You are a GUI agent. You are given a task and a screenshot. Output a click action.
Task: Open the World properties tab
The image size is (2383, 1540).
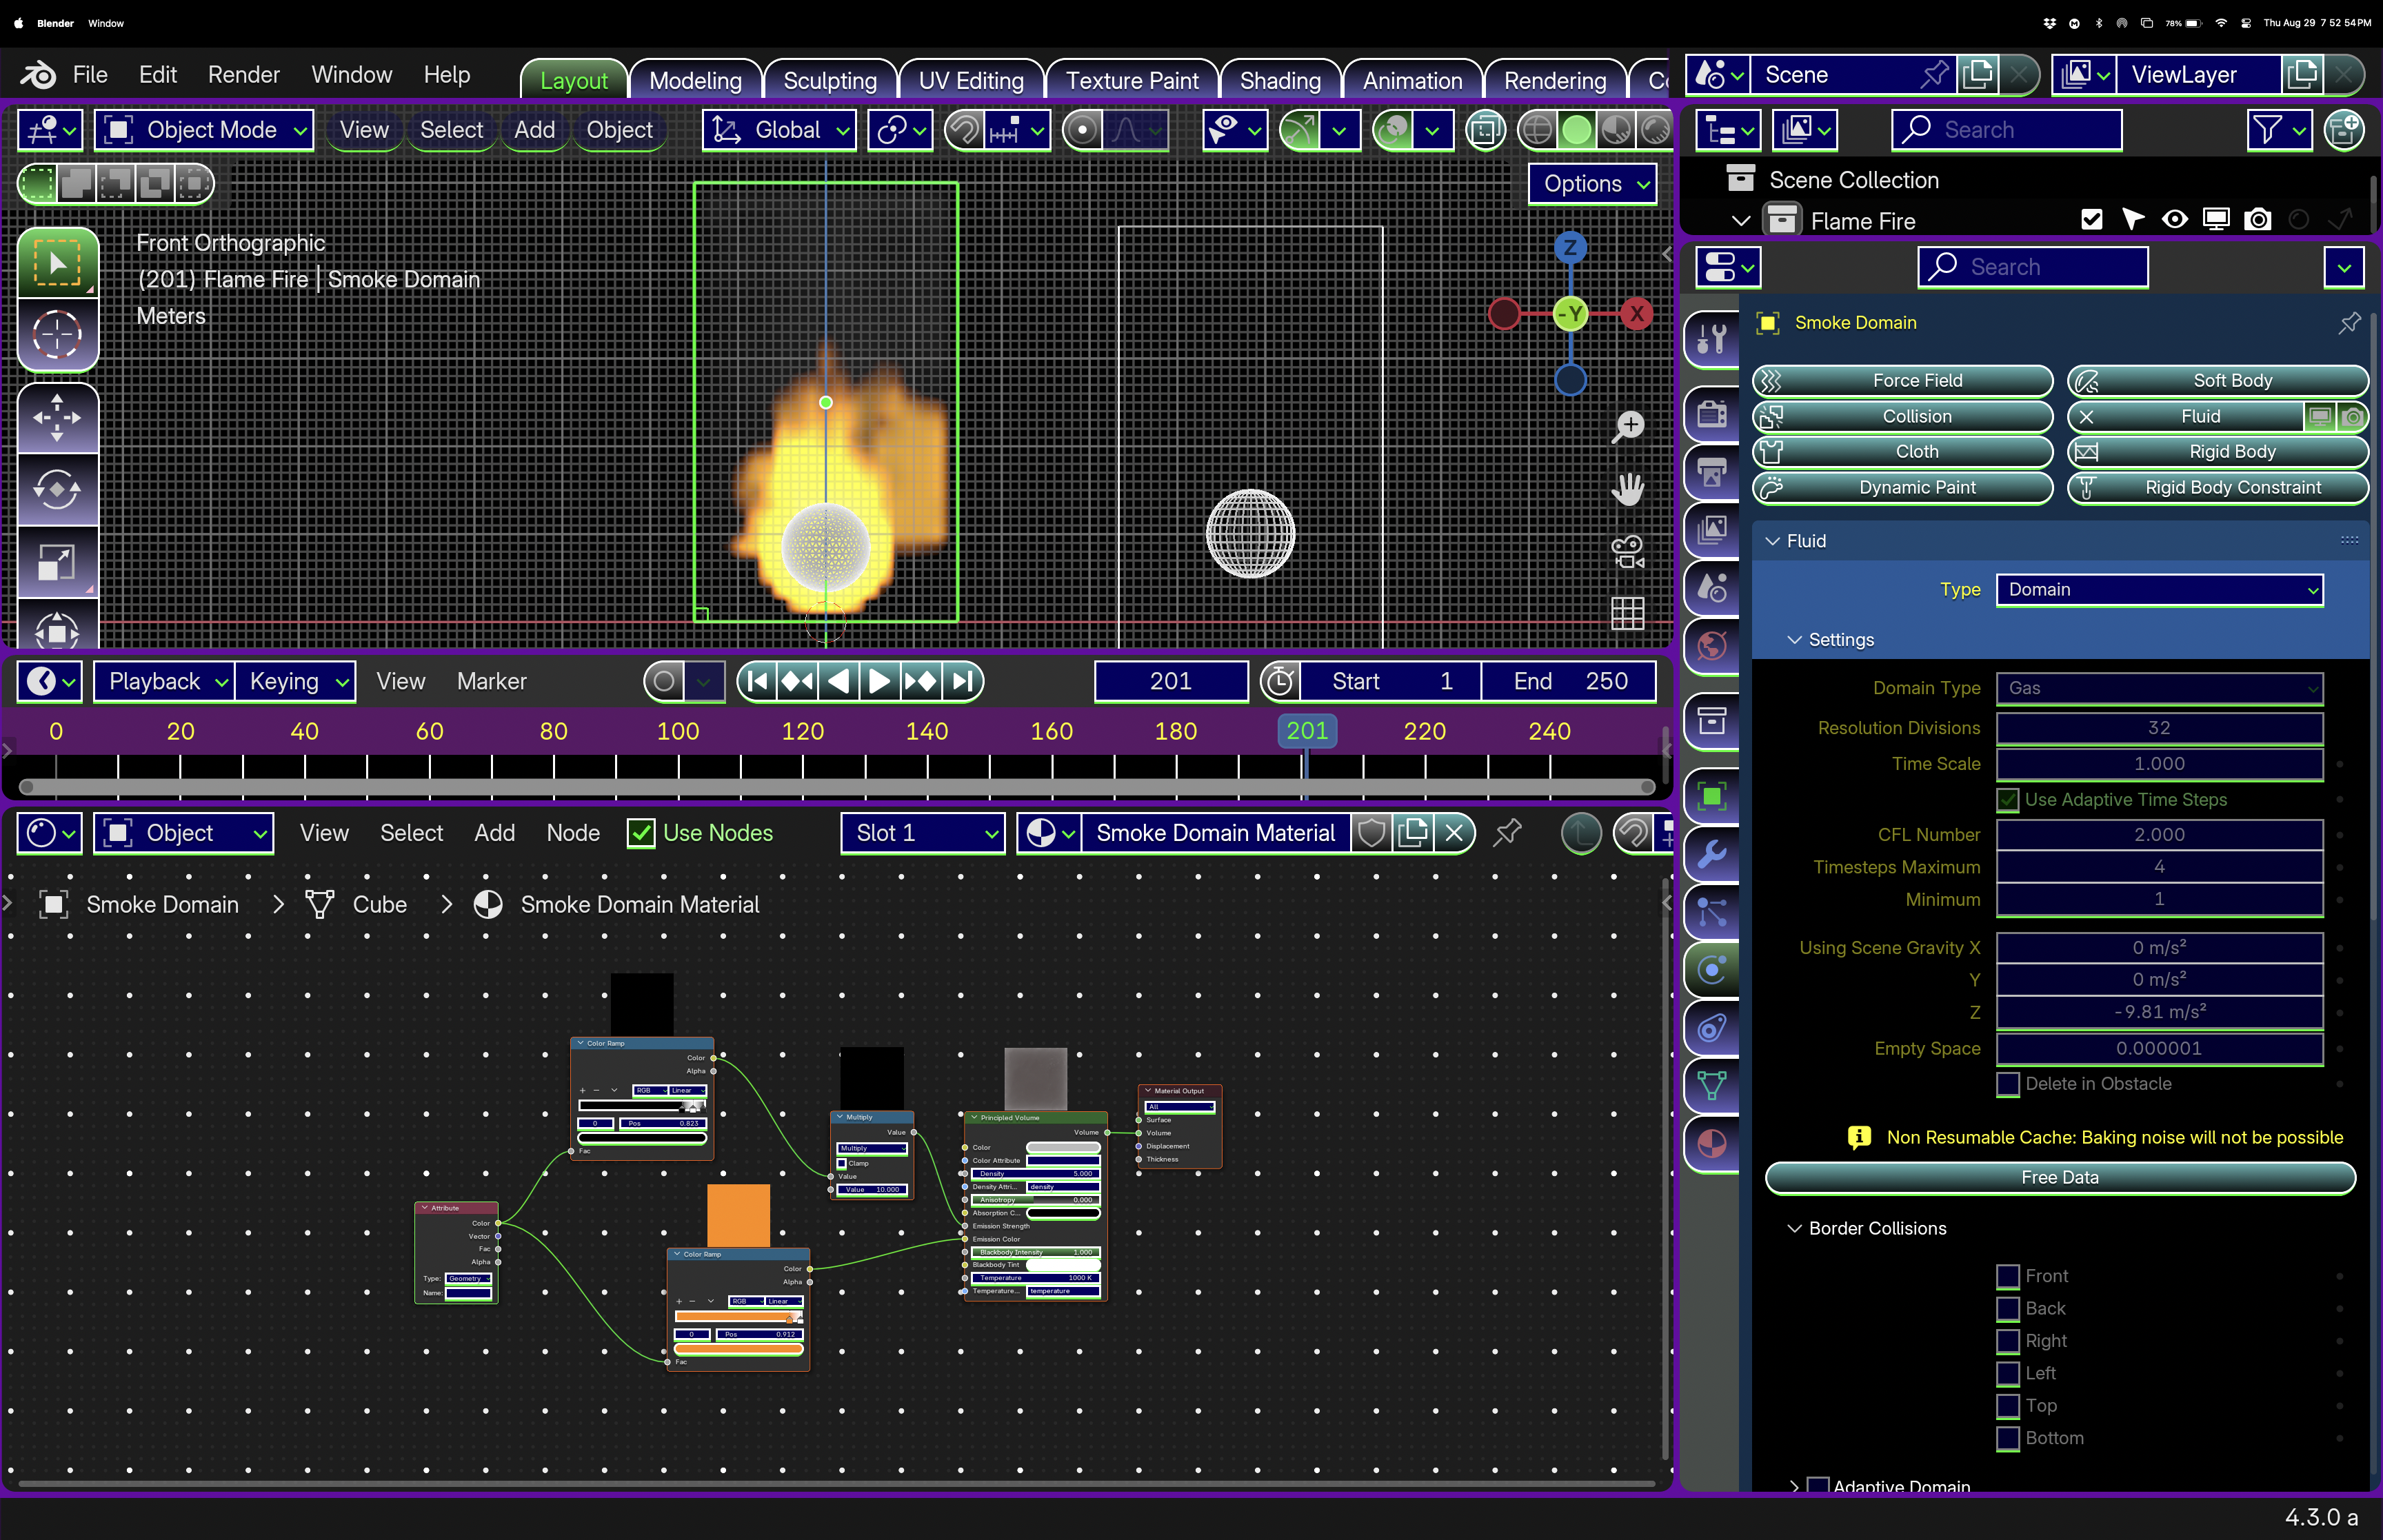(1711, 645)
